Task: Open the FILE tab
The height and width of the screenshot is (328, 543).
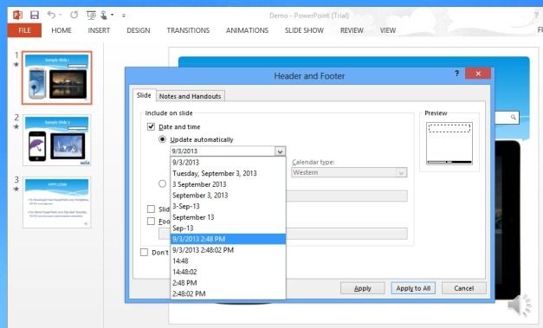Action: pos(24,30)
